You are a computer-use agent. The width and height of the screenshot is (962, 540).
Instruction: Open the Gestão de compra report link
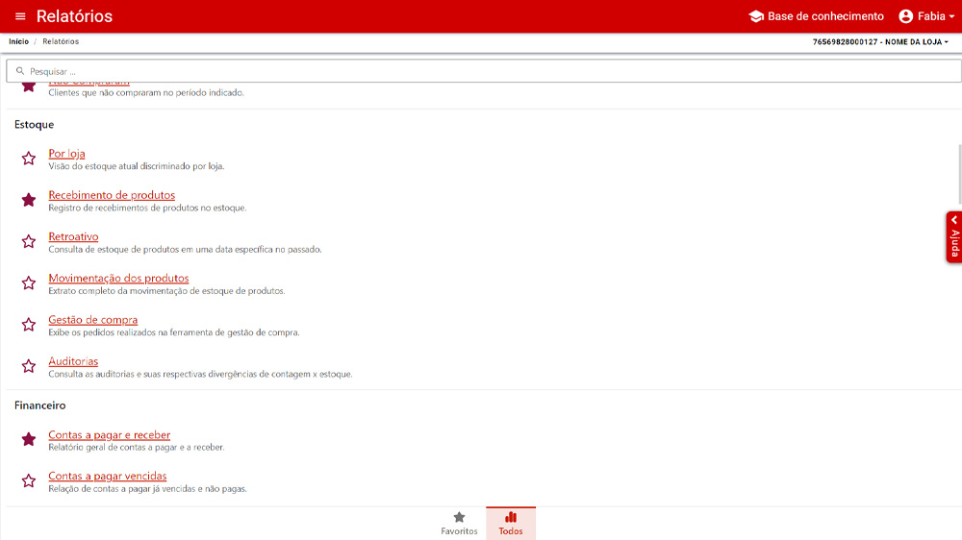point(93,320)
